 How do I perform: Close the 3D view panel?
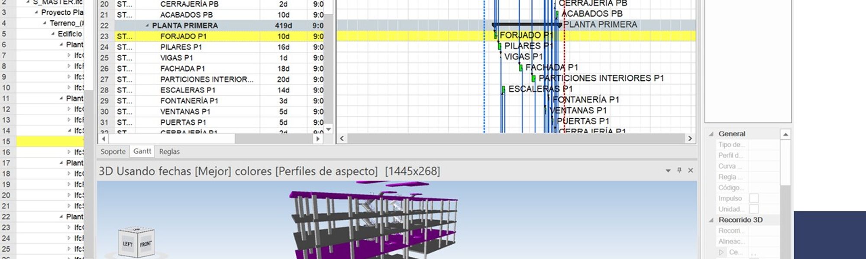click(x=691, y=171)
